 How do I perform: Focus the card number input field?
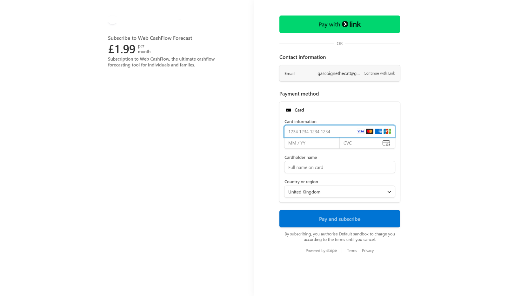(321, 131)
